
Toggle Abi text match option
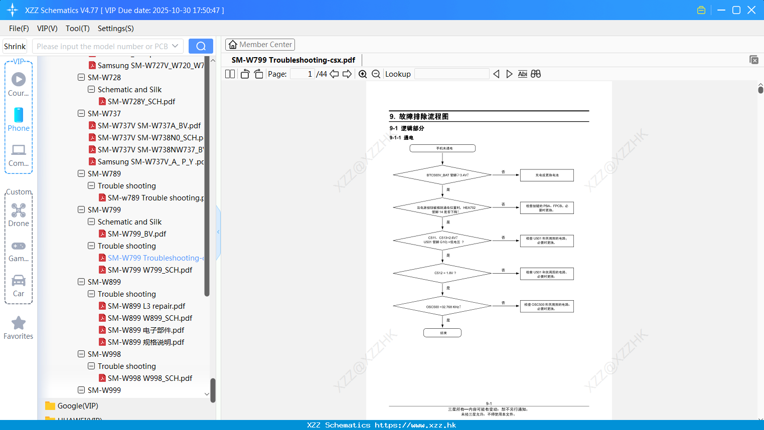pos(522,74)
